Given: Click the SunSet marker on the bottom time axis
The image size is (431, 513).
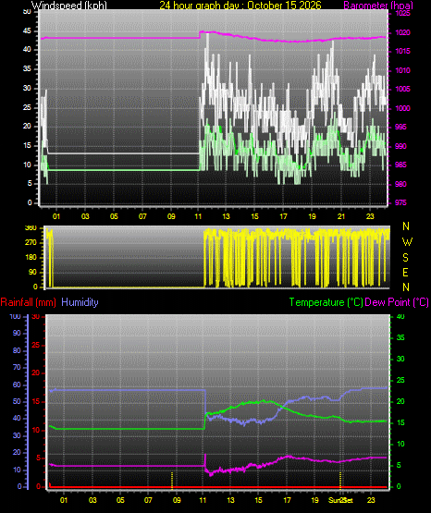Looking at the screenshot, I should point(340,500).
